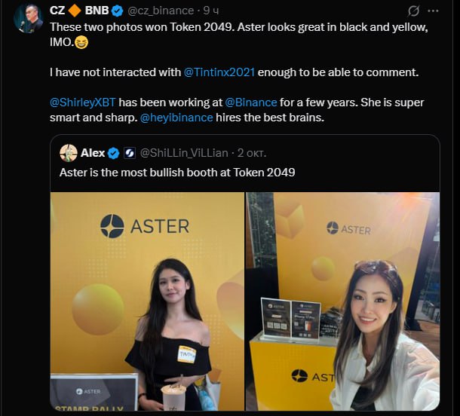The height and width of the screenshot is (416, 460).
Task: Open the 9 ч timestamp link
Action: coord(211,11)
